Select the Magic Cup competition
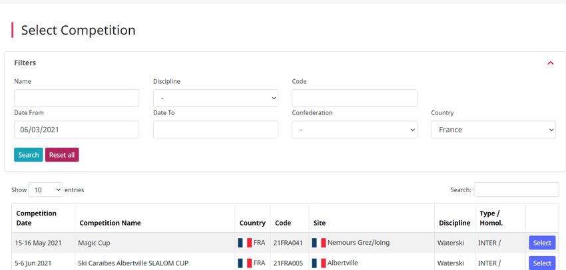The width and height of the screenshot is (566, 270). coord(542,243)
